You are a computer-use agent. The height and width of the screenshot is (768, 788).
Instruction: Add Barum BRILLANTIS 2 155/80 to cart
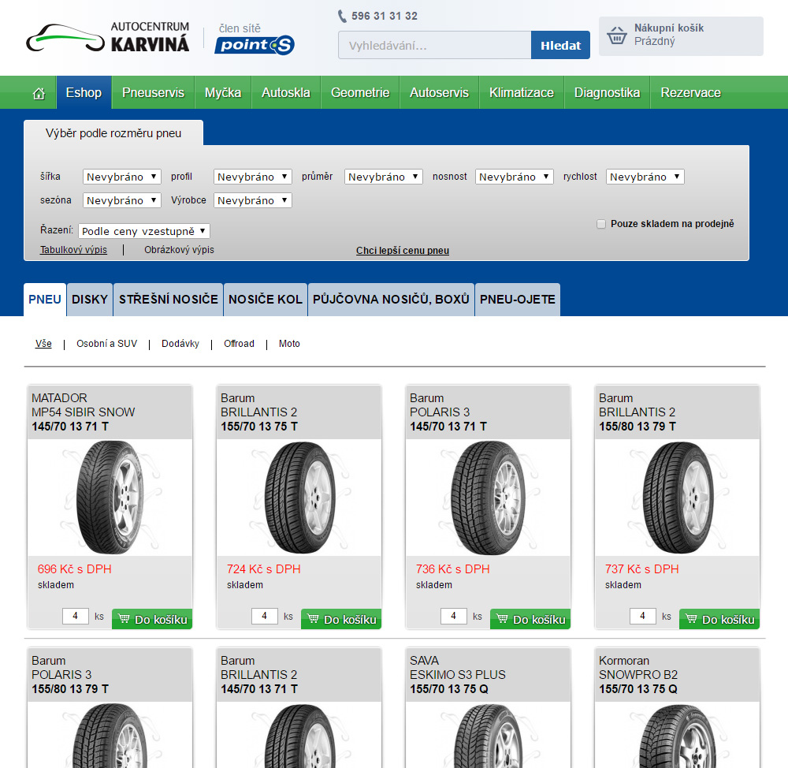point(719,619)
